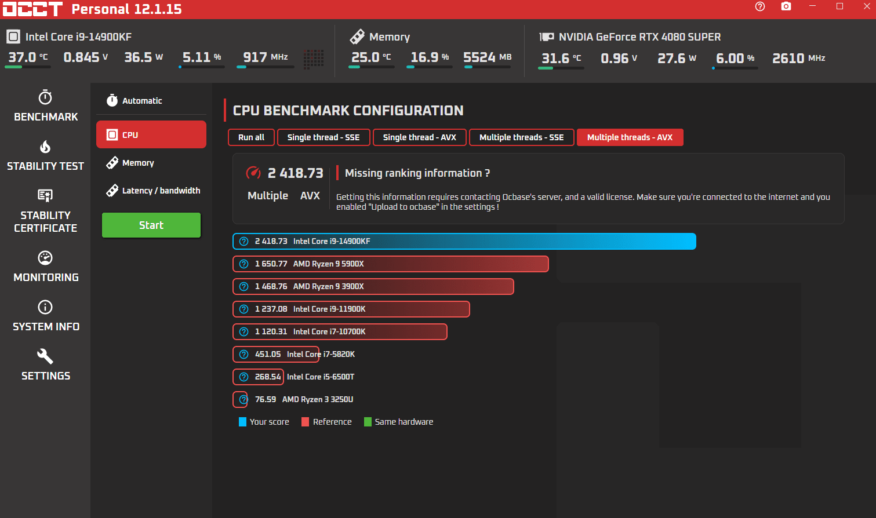The image size is (876, 518).
Task: Click the CPU chip icon beside Intel Core i9-14900KF
Action: pos(13,37)
